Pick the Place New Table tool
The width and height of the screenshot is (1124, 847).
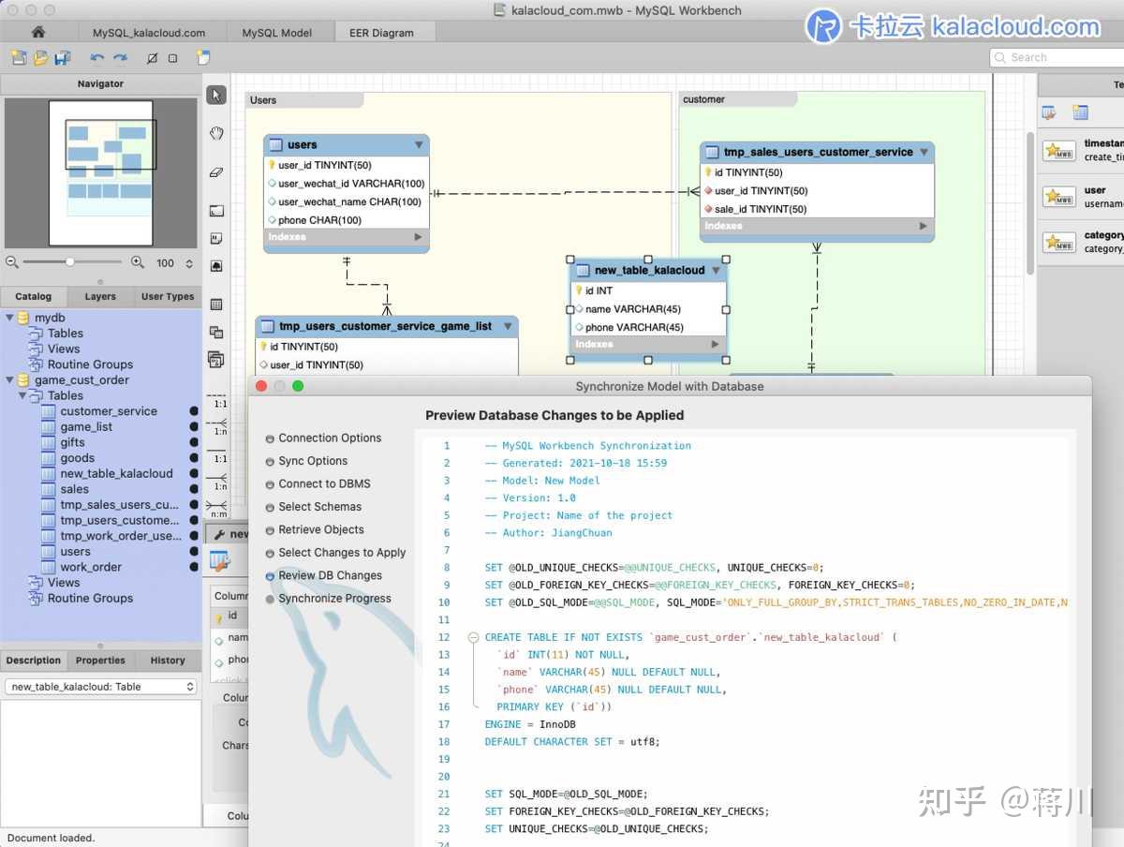[216, 305]
